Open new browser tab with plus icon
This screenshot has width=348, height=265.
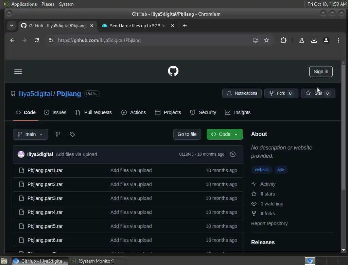pos(185,26)
